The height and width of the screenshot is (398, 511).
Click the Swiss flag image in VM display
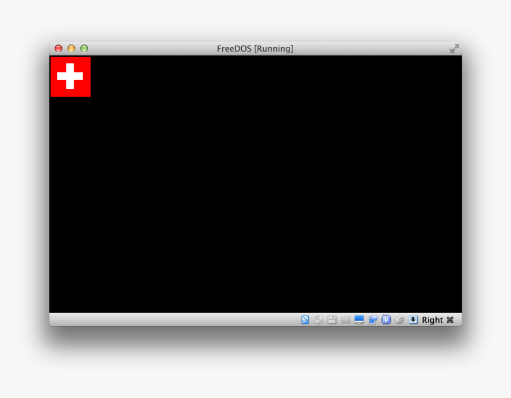[71, 77]
